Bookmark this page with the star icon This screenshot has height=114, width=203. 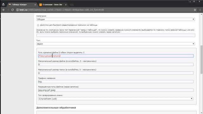click(x=195, y=10)
